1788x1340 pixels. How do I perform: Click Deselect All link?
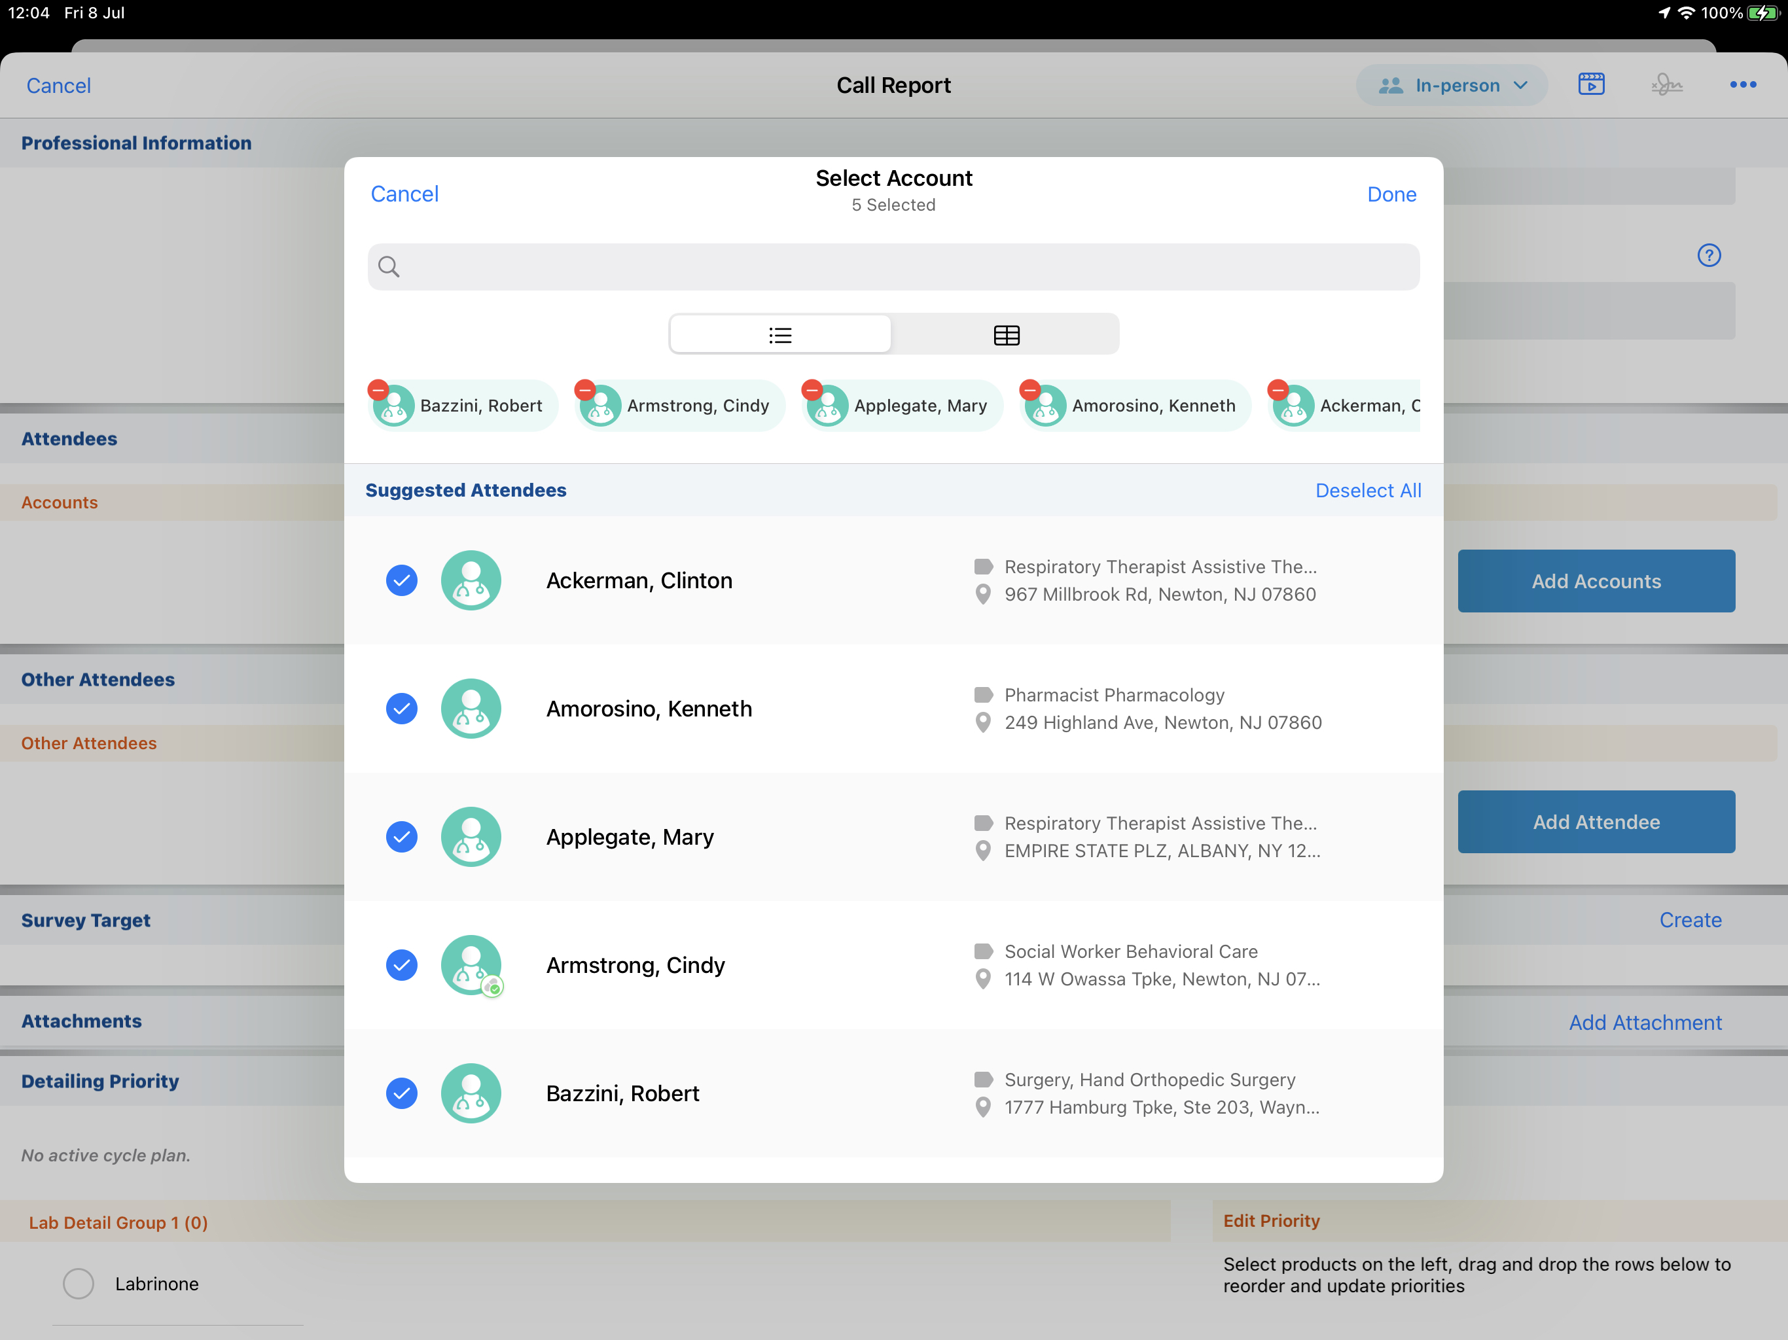1367,491
